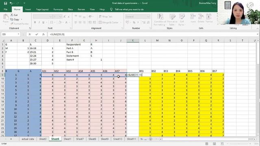
Task: Click the Select All corner triangle button
Action: (3, 41)
